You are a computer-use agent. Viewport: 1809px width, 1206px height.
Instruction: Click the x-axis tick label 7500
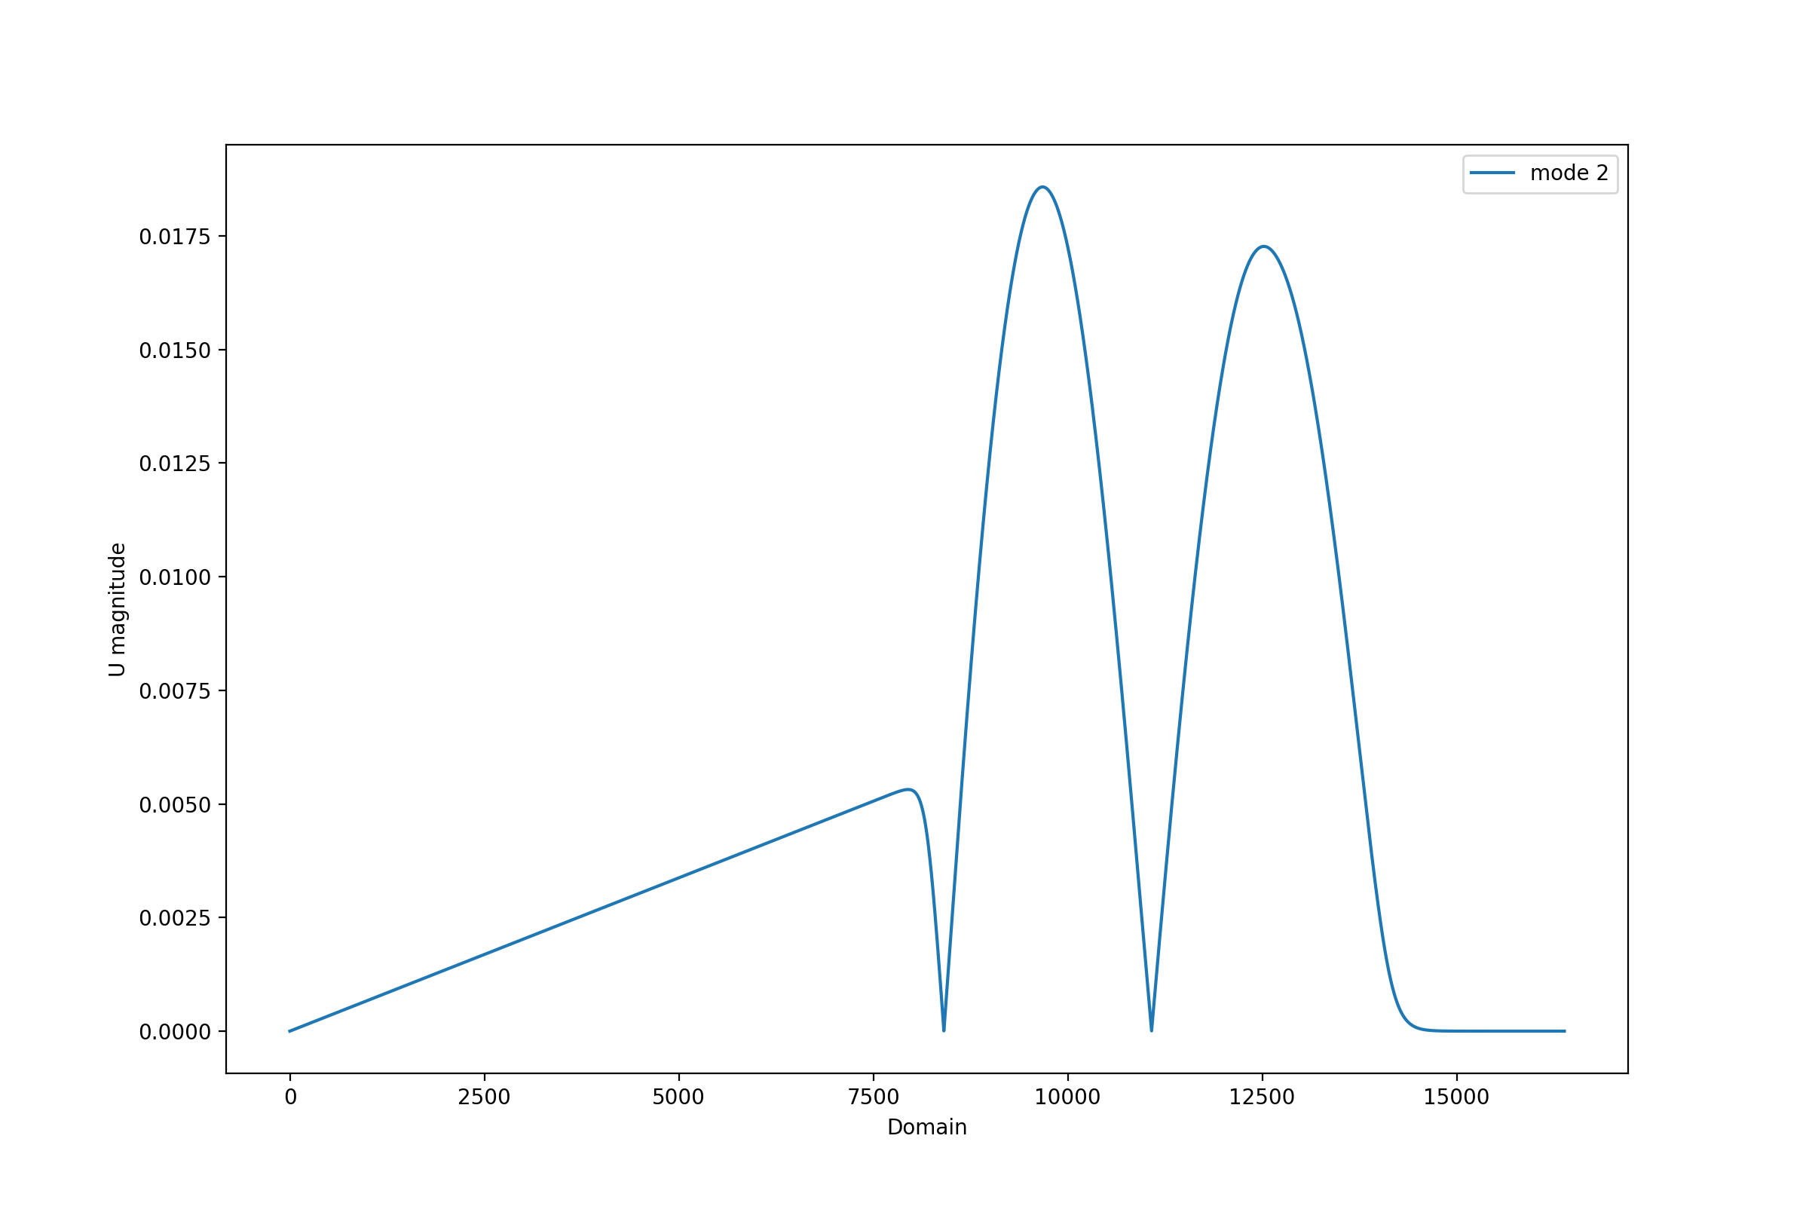pyautogui.click(x=873, y=1097)
